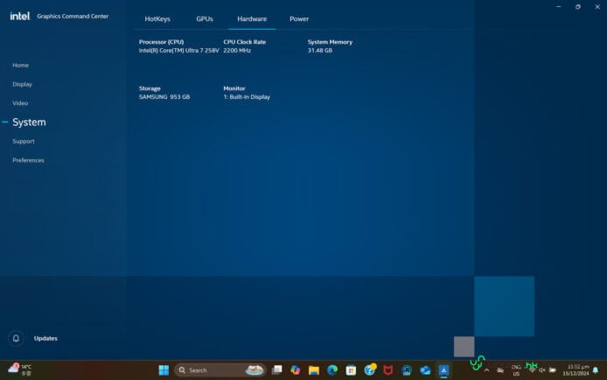607x380 pixels.
Task: Click processor value Intel(R) Core(TM) Ultra 7 258V
Action: tap(178, 51)
